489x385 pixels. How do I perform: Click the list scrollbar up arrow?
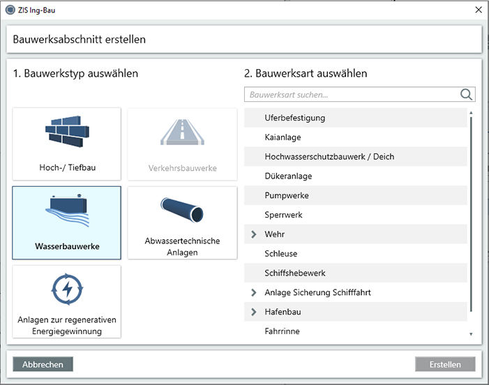coord(471,112)
